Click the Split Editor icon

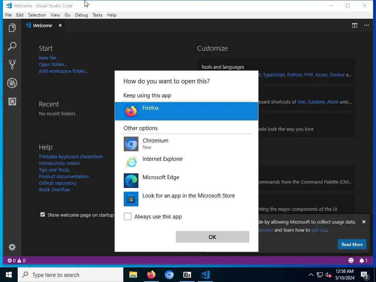point(355,25)
